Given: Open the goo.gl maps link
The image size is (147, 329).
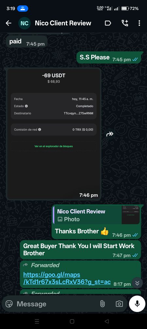Looking at the screenshot, I should click(67, 278).
